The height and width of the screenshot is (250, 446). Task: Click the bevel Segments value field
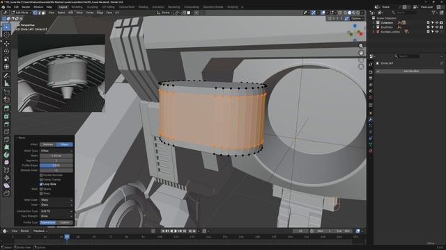click(x=56, y=160)
